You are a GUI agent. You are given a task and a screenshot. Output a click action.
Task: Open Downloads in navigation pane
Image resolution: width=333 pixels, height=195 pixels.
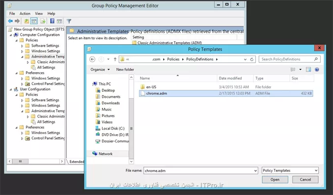coord(111,103)
